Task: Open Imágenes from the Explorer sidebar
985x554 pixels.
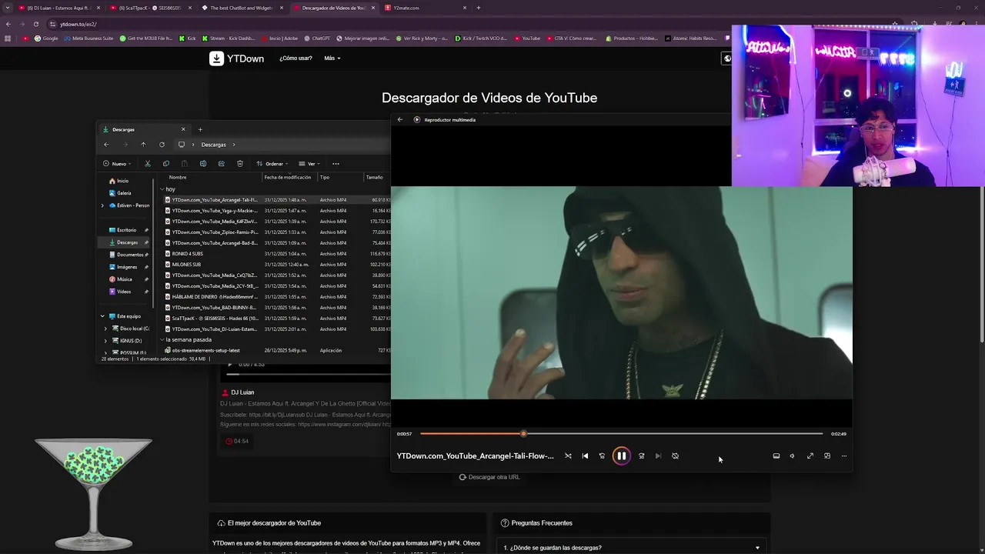Action: (x=123, y=267)
